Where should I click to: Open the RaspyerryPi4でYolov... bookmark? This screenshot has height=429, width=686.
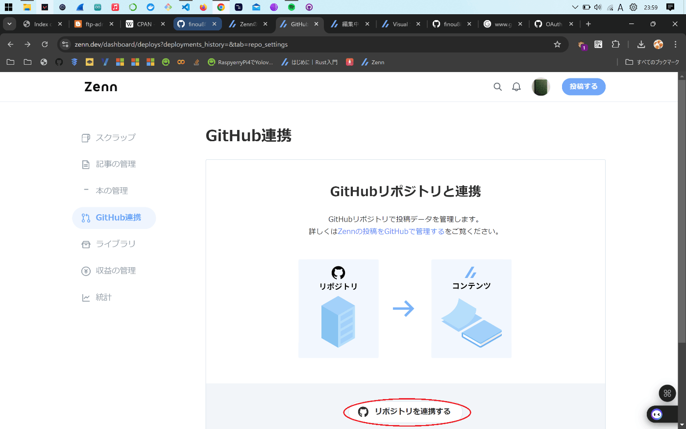coord(241,62)
